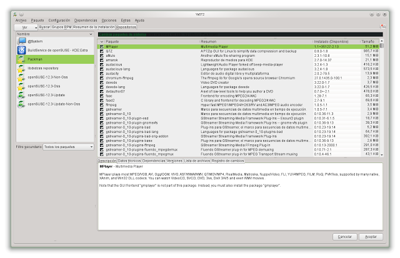The width and height of the screenshot is (400, 258).
Task: Uncheck the audacity package checkbox
Action: [x=102, y=73]
